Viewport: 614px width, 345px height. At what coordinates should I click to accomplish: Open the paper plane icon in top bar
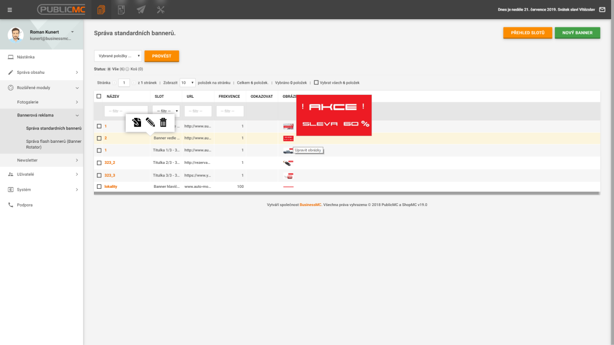(141, 10)
